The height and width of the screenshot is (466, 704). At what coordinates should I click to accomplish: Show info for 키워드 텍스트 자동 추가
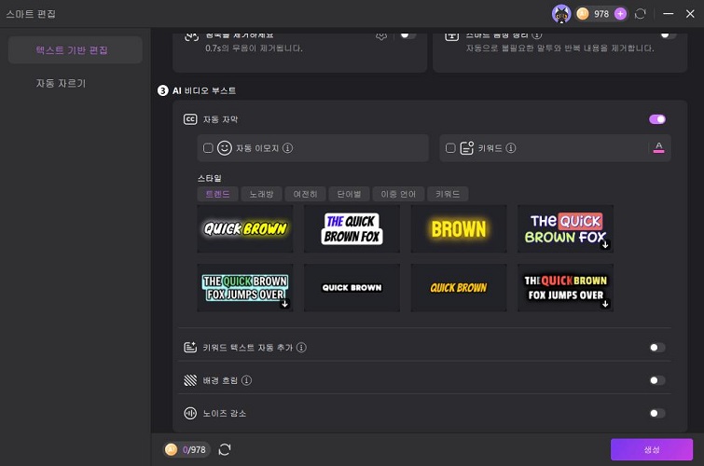302,348
